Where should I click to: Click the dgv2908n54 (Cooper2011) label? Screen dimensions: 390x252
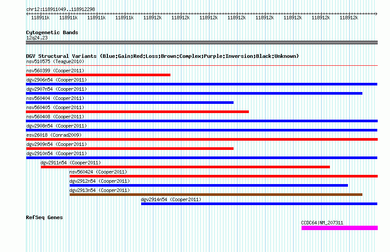(57, 126)
